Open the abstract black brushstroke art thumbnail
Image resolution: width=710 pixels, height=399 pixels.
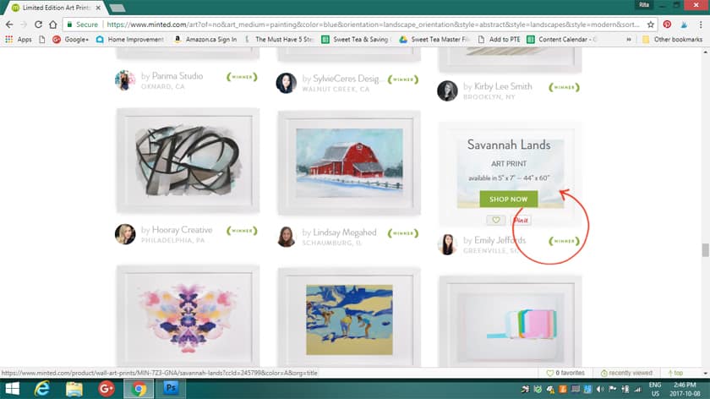[x=188, y=161]
